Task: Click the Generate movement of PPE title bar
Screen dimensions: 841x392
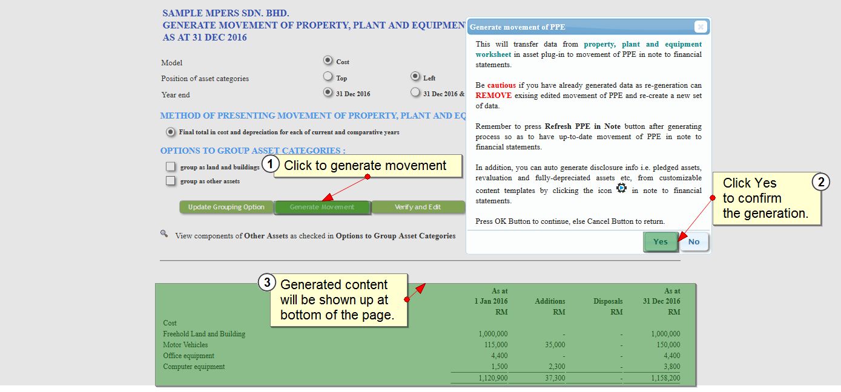Action: click(575, 27)
